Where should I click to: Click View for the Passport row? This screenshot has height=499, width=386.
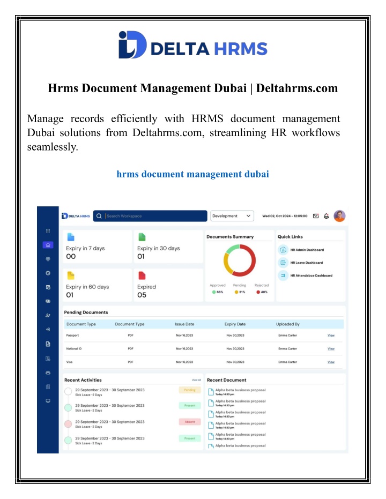pos(331,336)
